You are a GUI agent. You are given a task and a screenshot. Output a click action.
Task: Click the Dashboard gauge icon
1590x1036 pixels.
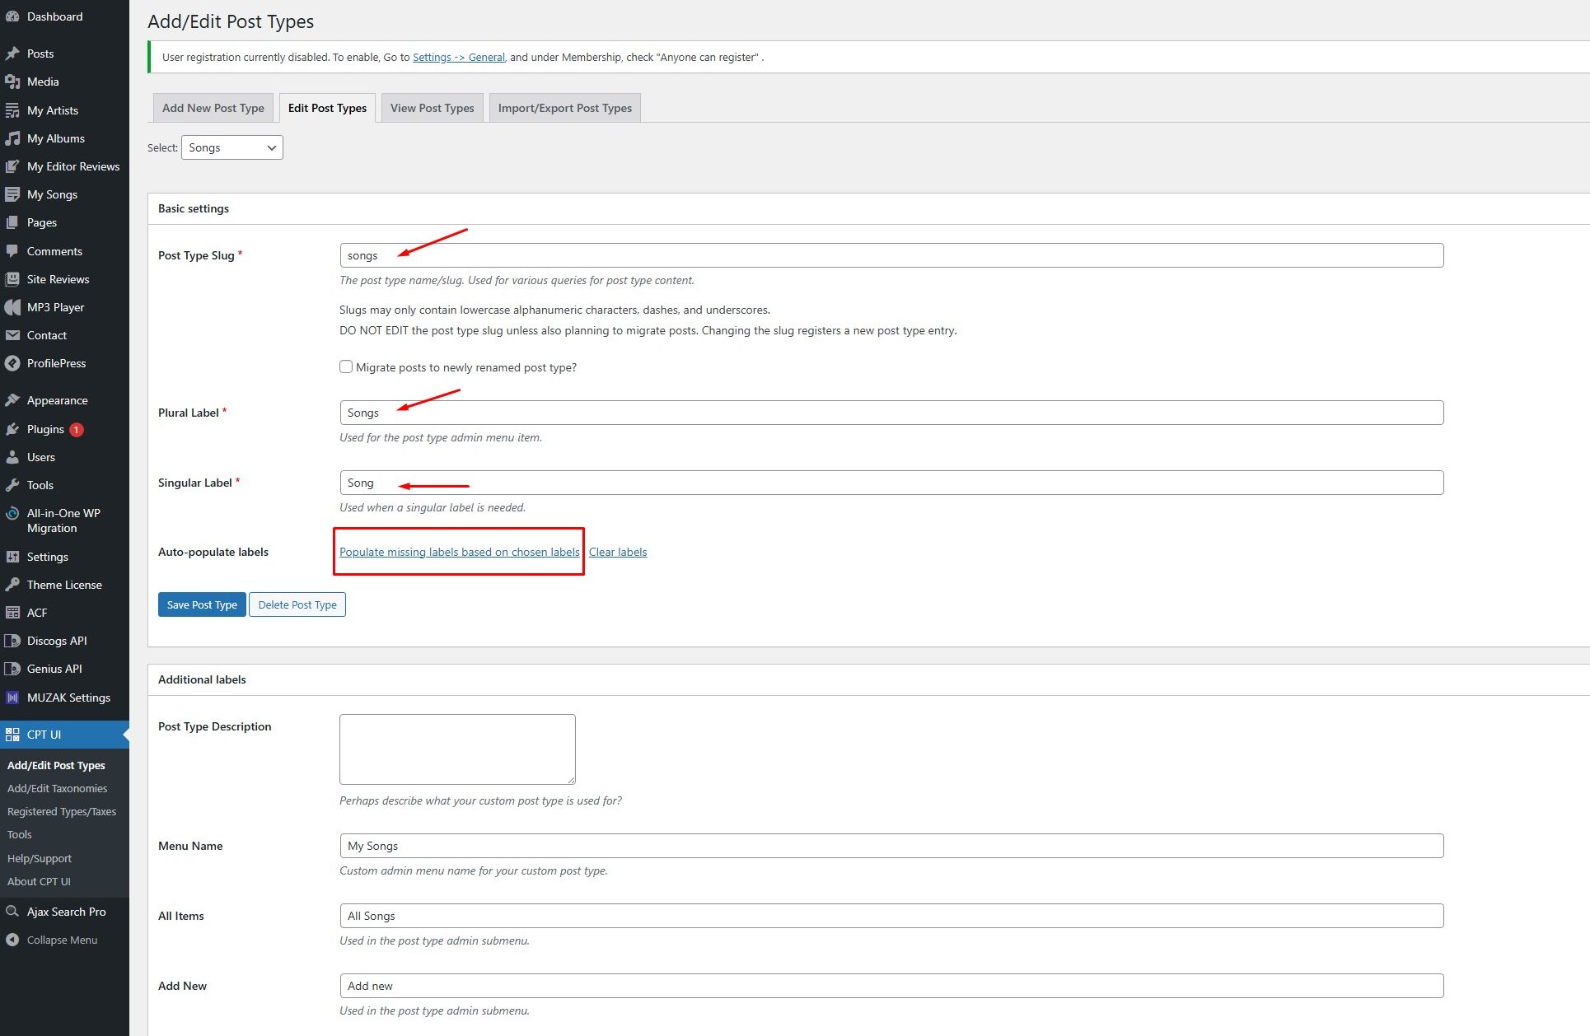tap(12, 16)
